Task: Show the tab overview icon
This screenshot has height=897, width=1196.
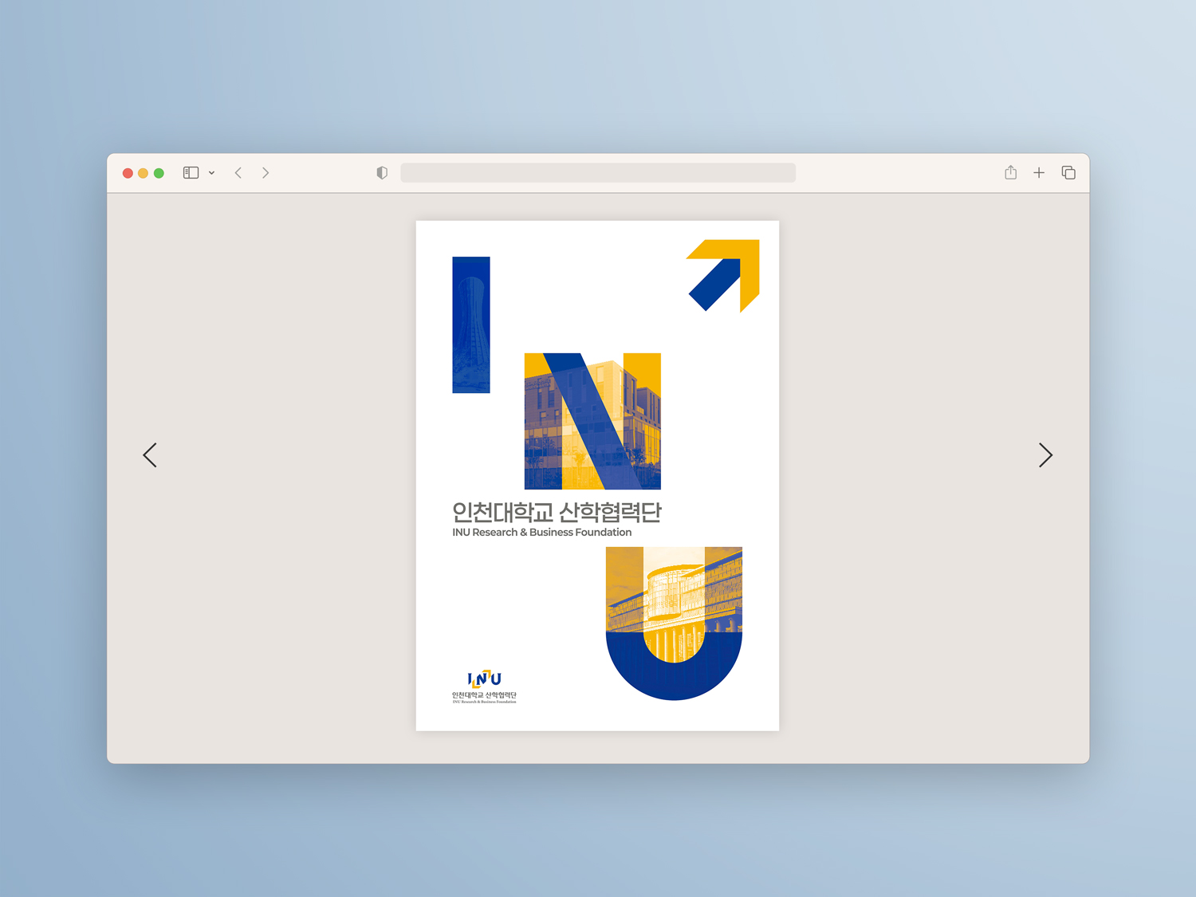Action: click(x=1068, y=173)
